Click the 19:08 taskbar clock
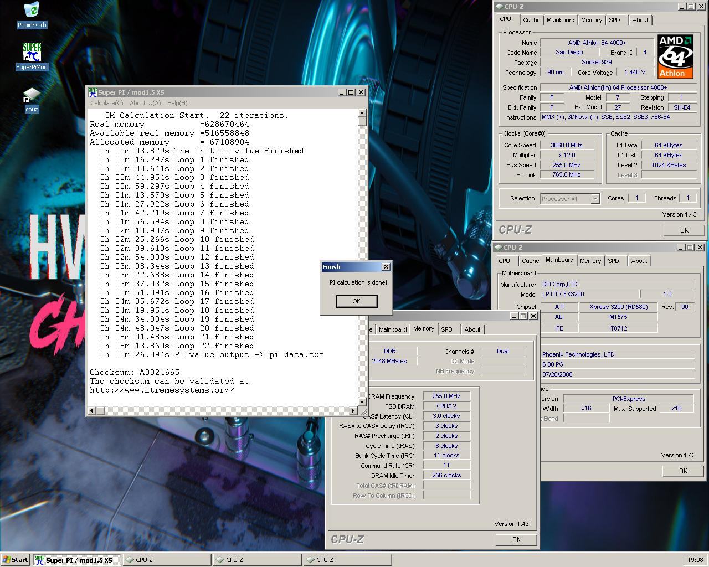This screenshot has height=567, width=709. [695, 560]
